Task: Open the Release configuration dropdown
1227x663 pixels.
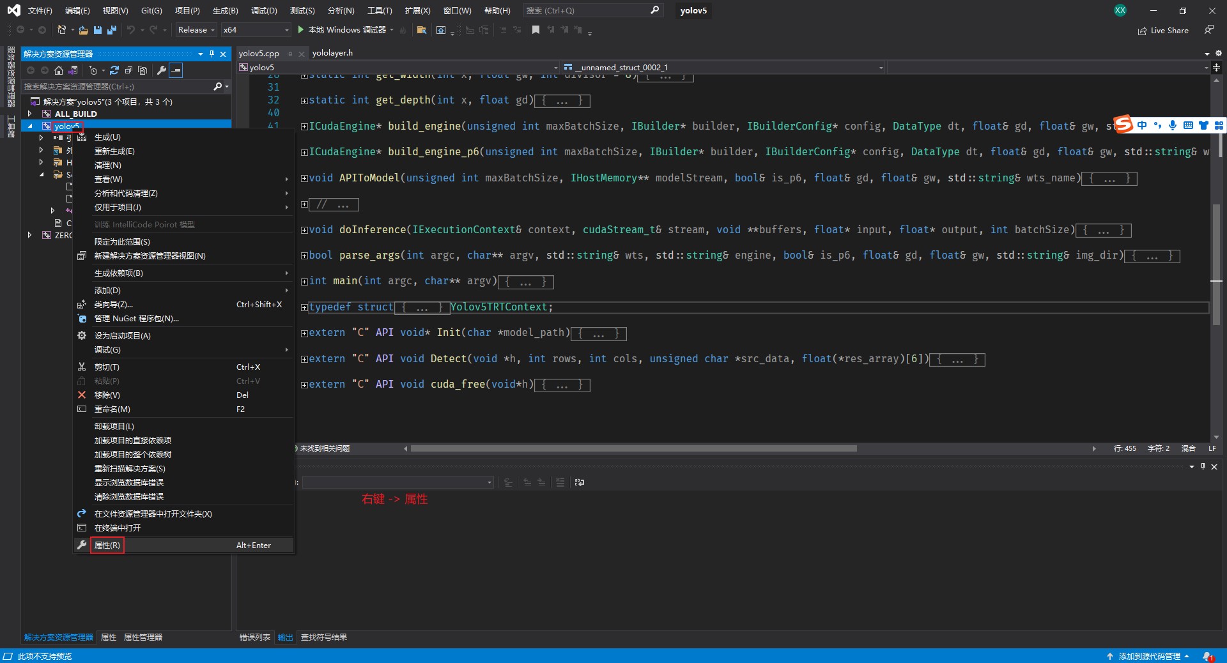Action: 196,30
